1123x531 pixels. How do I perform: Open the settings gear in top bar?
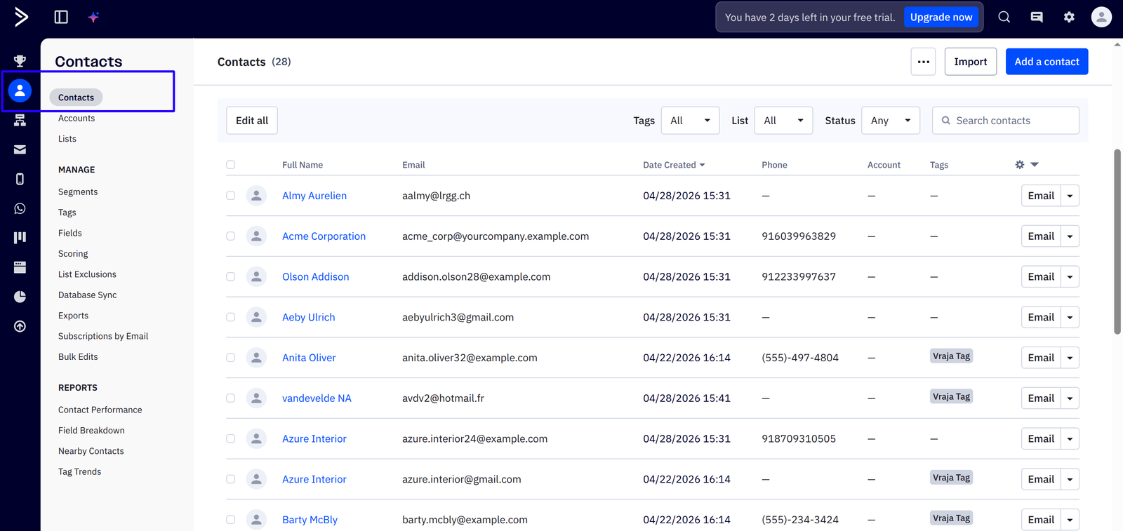coord(1069,17)
